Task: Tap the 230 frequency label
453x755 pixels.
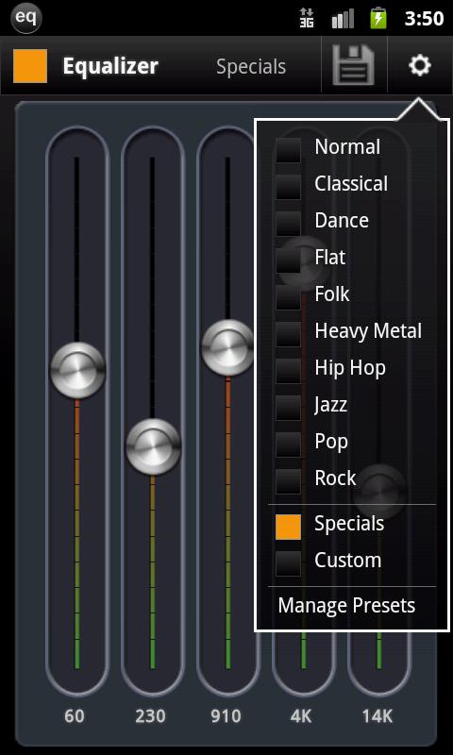Action: [x=150, y=716]
